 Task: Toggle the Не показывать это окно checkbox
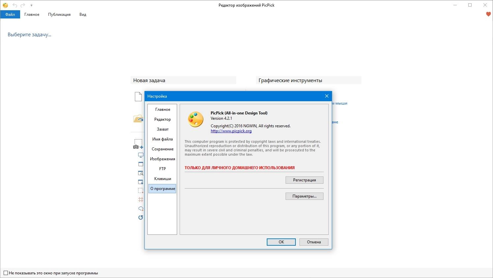(x=6, y=273)
